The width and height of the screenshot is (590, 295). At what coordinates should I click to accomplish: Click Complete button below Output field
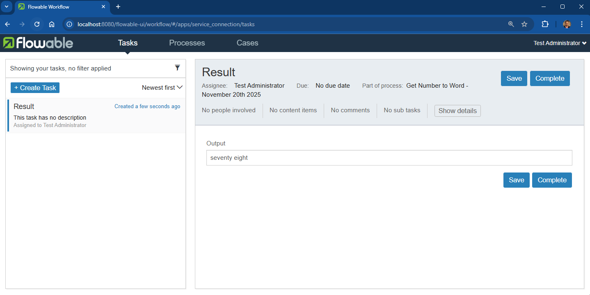click(x=552, y=180)
